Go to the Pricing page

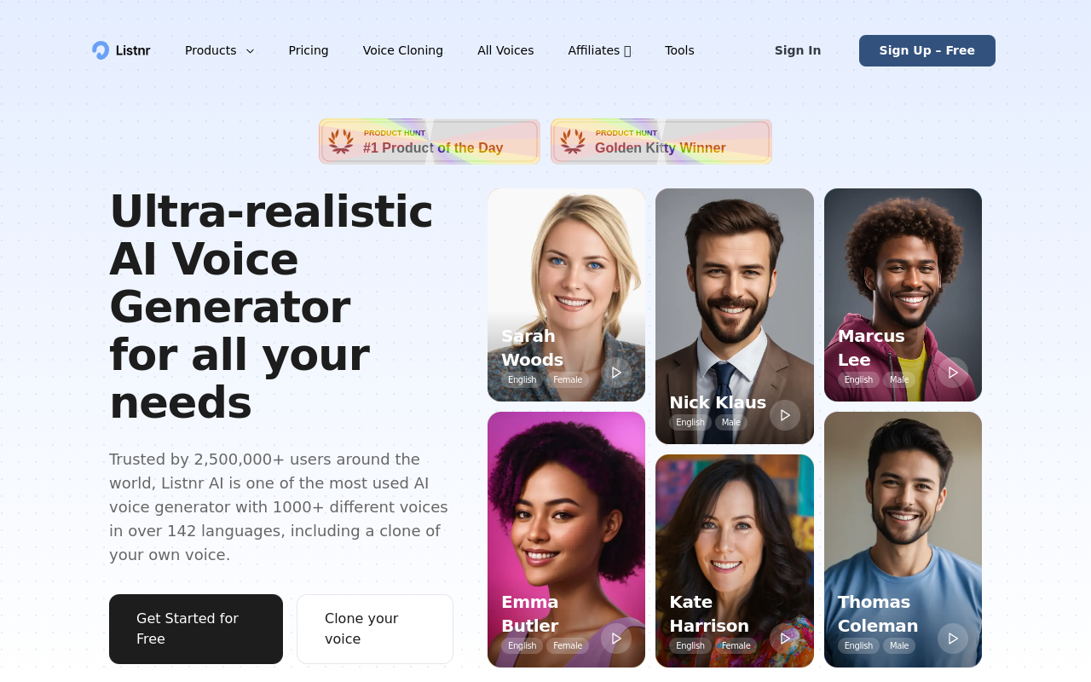(x=309, y=50)
